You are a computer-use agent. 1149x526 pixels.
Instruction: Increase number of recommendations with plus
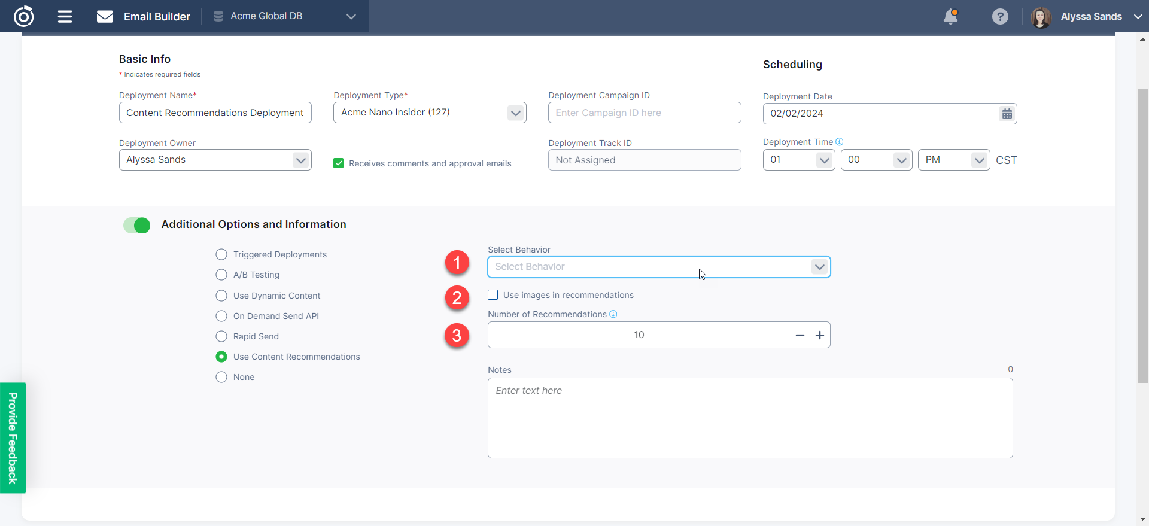click(819, 335)
